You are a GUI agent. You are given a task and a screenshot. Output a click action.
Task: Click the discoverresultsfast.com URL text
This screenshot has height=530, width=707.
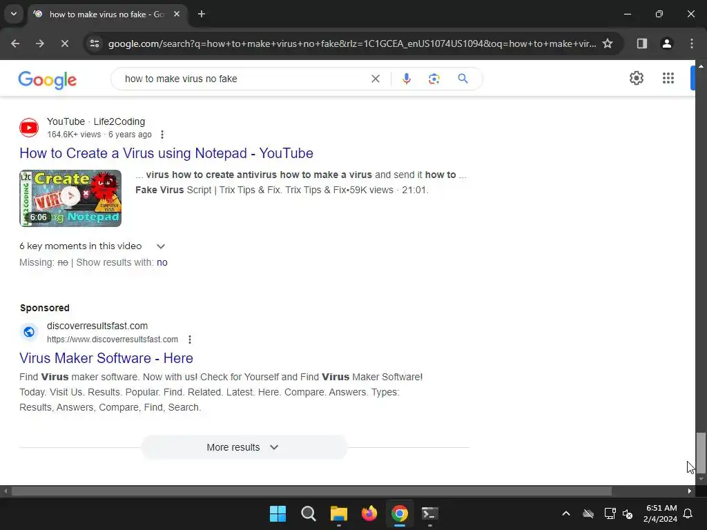click(x=113, y=340)
